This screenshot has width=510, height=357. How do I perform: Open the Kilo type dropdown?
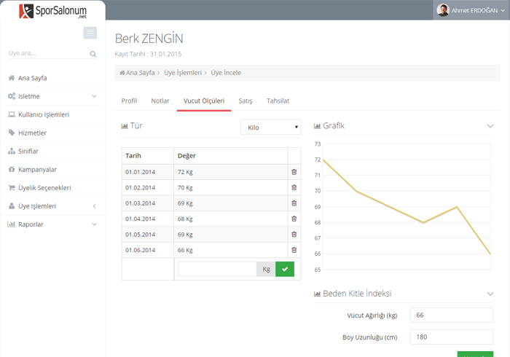click(270, 127)
